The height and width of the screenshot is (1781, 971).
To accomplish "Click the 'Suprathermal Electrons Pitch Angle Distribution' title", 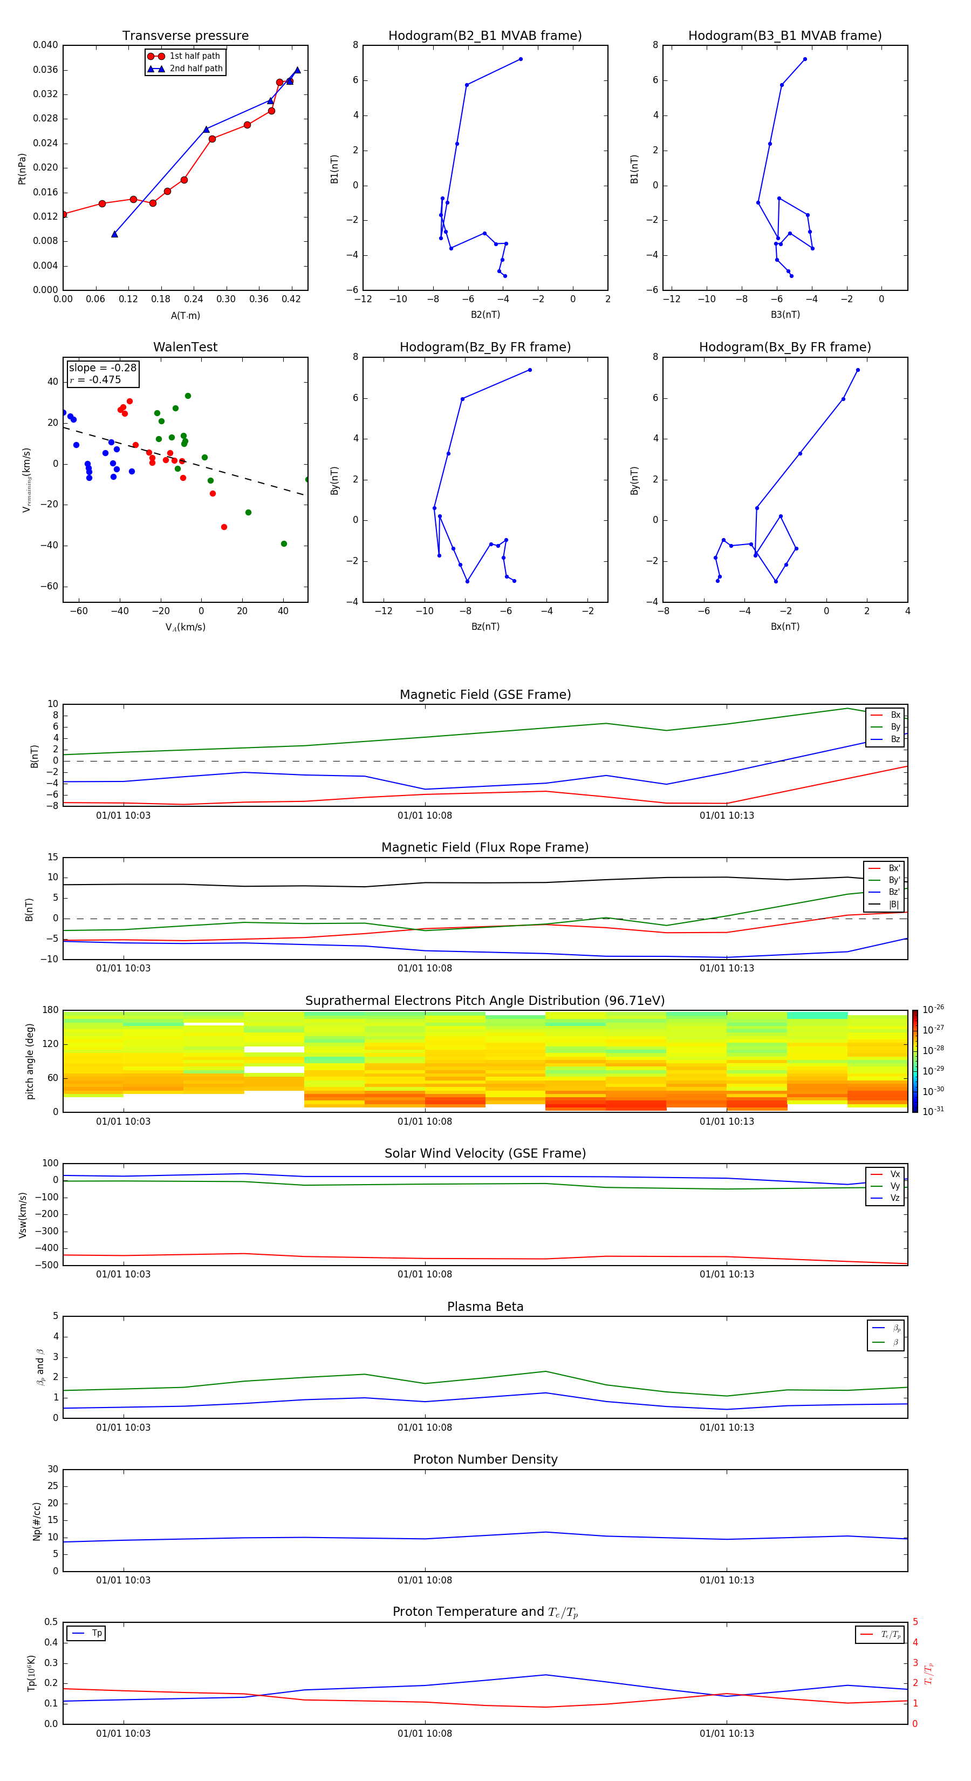I will [x=485, y=1001].
